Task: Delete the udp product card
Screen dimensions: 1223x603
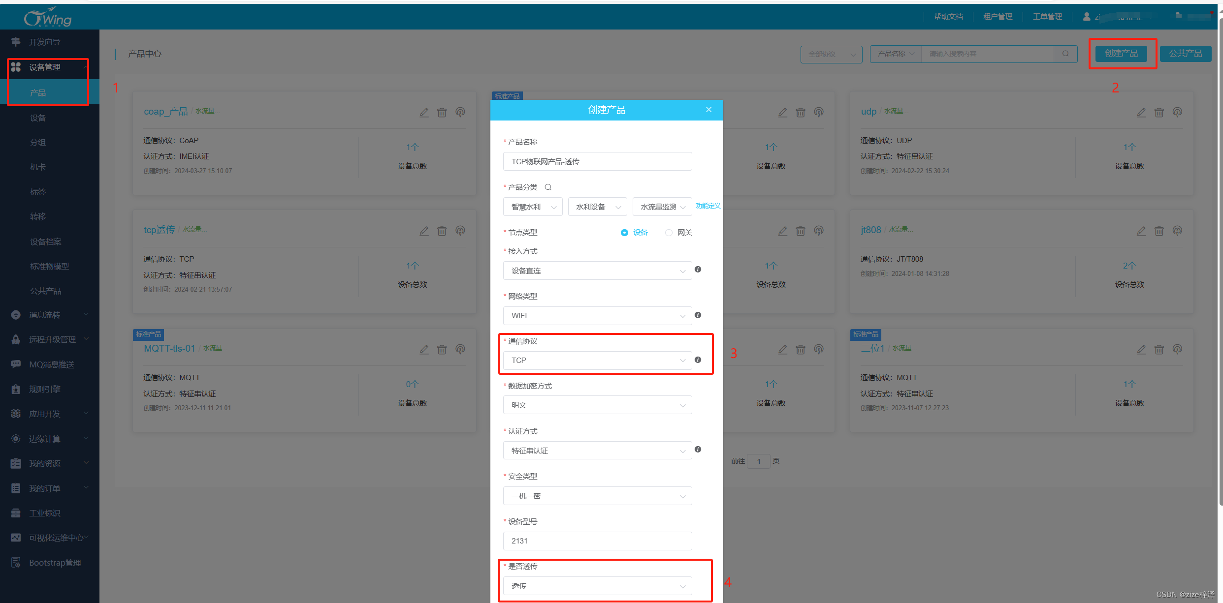Action: tap(1159, 113)
